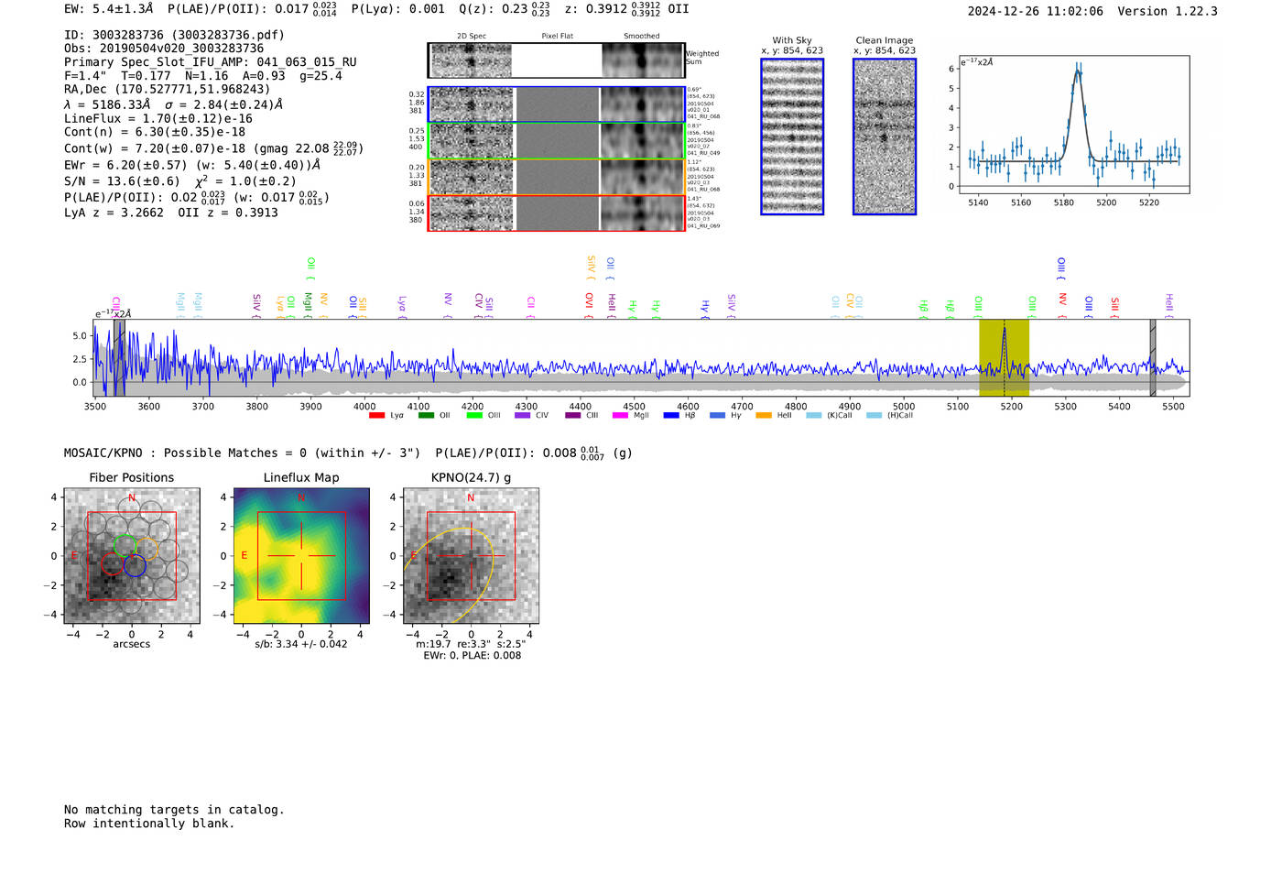
Task: Click the 2024-12-26 11:02:06 timestamp
Action: 1036,11
